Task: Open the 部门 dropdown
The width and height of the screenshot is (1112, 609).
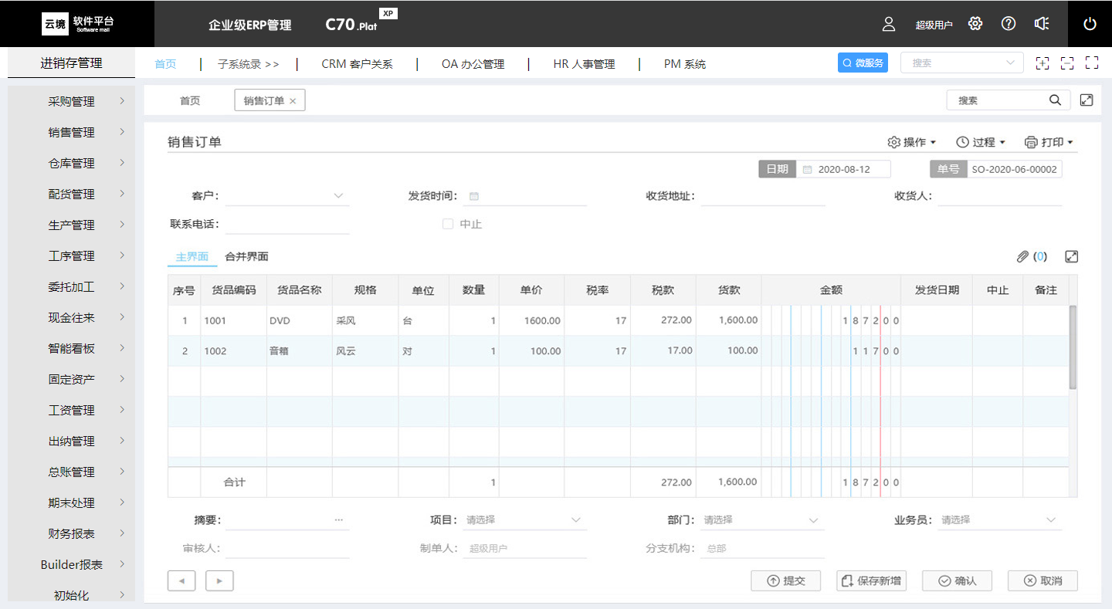Action: 761,520
